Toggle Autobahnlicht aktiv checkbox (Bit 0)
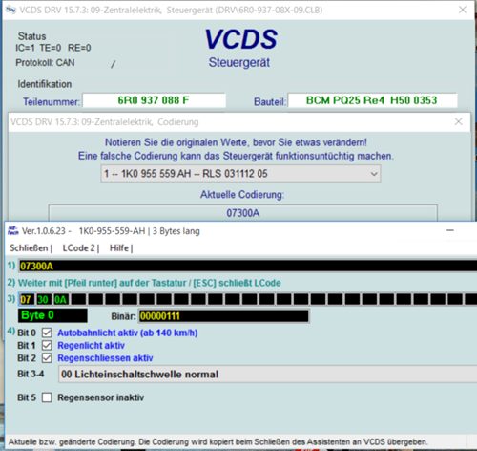 pos(47,333)
